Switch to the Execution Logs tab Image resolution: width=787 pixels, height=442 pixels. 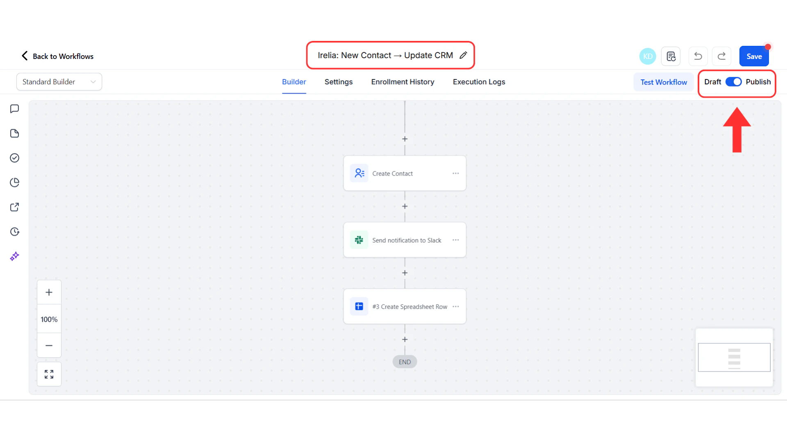pyautogui.click(x=479, y=81)
